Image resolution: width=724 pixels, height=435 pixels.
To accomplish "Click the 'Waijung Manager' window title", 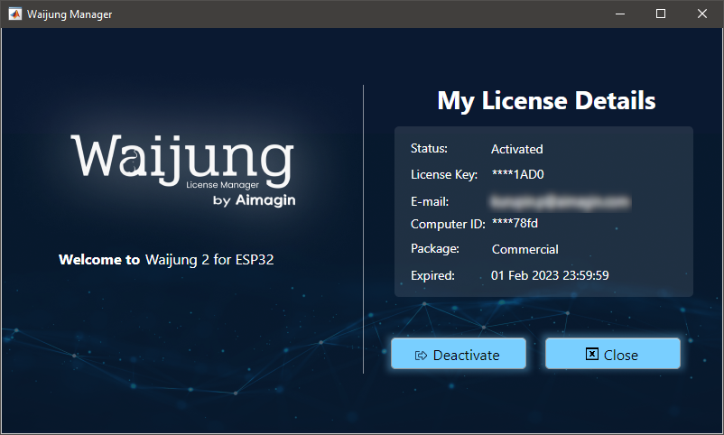I will 70,14.
